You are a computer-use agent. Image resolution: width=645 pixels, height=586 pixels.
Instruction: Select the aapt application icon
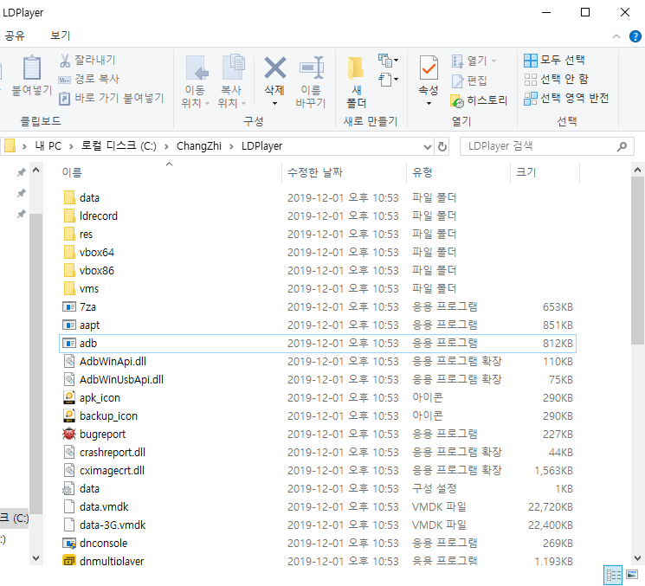coord(69,325)
